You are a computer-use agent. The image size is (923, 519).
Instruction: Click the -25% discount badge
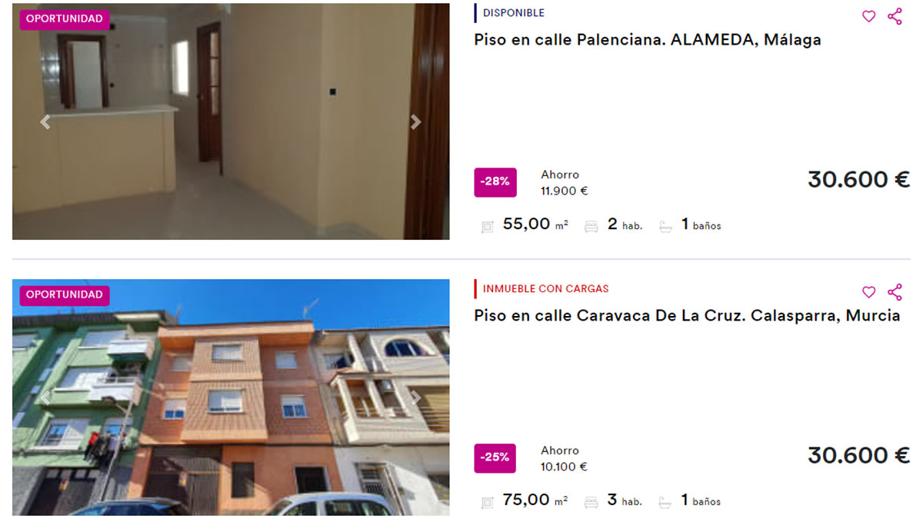tap(495, 457)
